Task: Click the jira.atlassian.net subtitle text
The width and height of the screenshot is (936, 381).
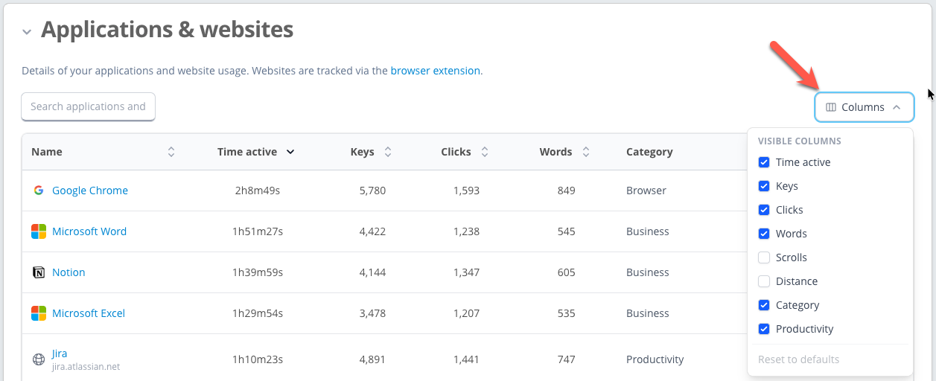Action: pos(86,367)
